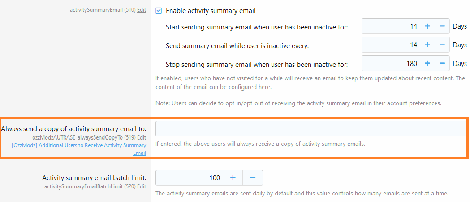The image size is (470, 202).
Task: Edit the ozzModzAUTRASE_alwaysSendCopyTo (519) option
Action: (x=142, y=137)
